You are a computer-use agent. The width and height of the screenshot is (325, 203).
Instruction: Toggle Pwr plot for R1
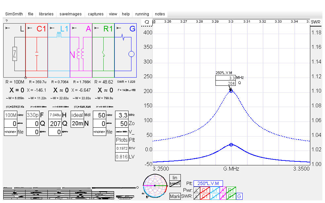231,190
